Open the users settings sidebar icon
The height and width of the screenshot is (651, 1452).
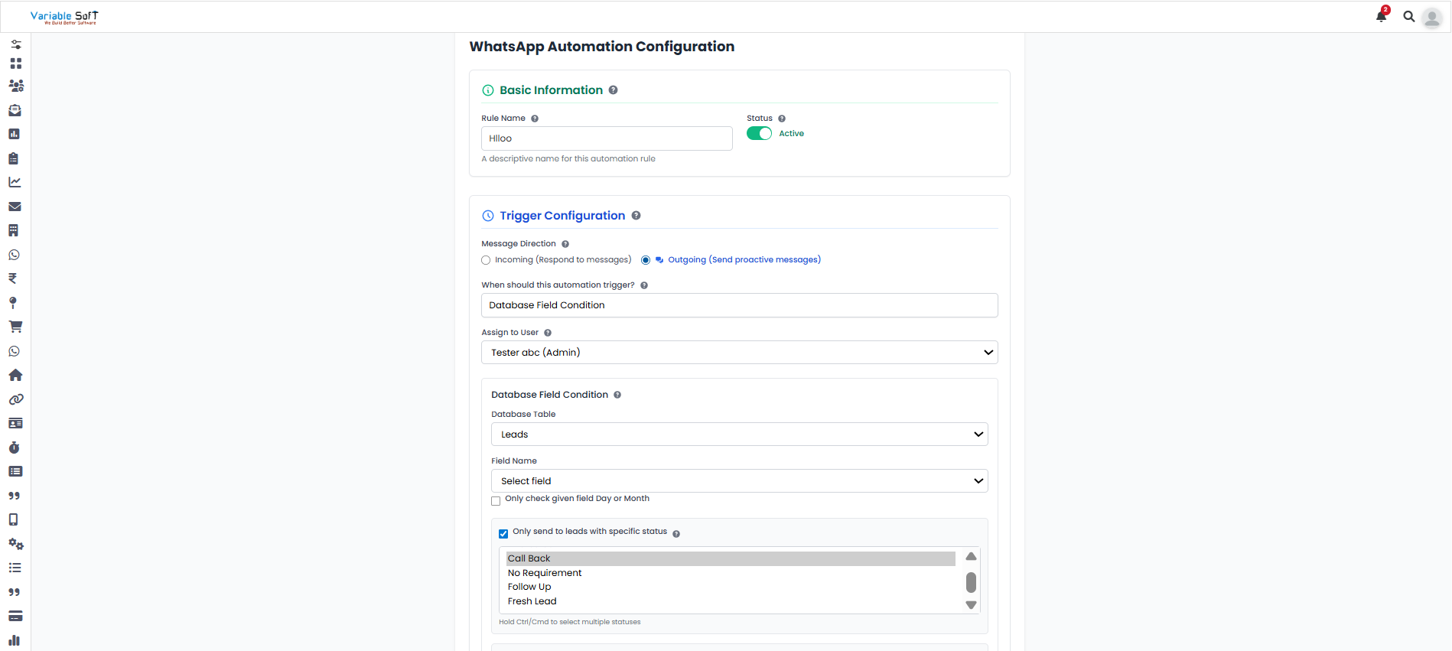[15, 86]
